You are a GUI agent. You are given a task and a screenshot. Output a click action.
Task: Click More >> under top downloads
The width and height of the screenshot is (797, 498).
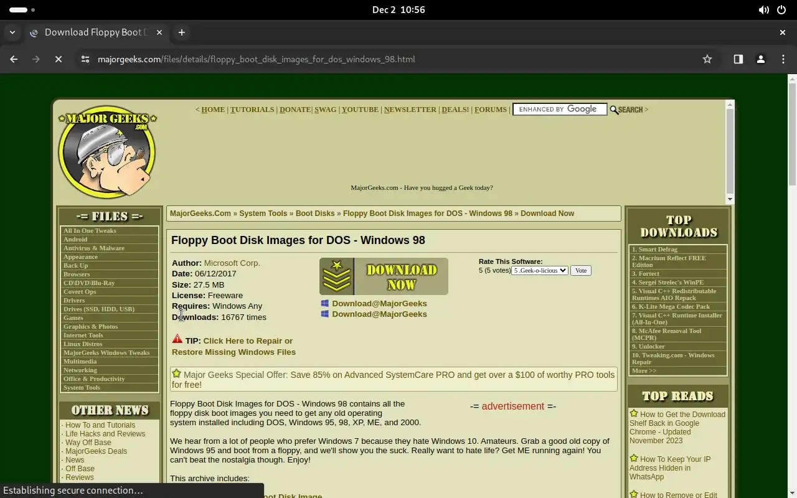point(644,371)
